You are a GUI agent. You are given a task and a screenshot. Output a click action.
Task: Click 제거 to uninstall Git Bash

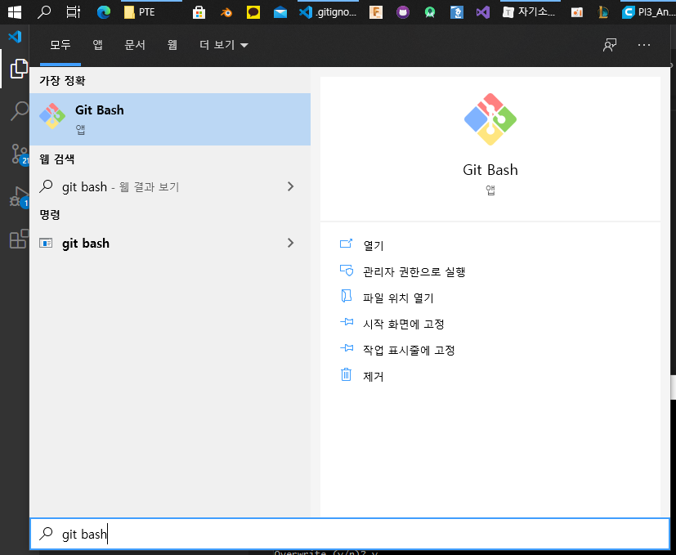[x=374, y=376]
